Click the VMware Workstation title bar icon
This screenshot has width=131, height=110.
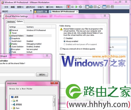pos(3,2)
